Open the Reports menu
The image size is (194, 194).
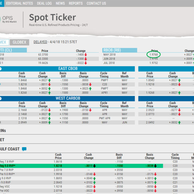(76, 4)
